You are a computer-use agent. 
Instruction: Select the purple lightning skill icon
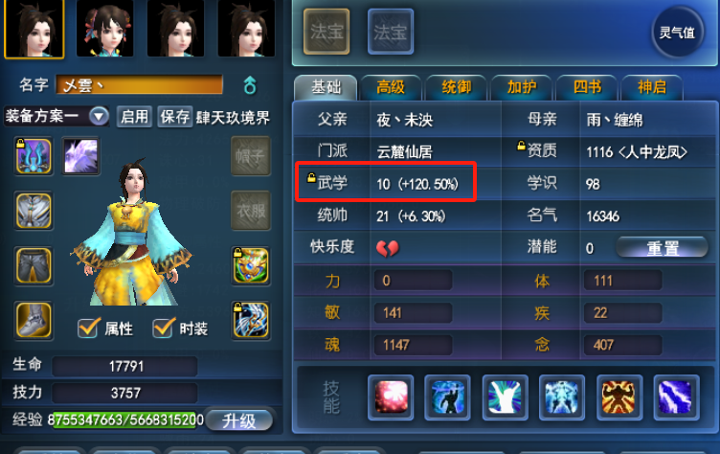tap(676, 397)
